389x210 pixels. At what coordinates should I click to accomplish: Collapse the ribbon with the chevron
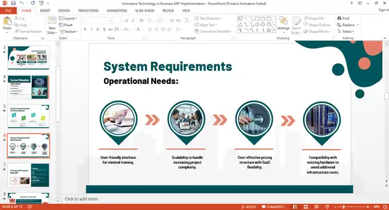point(385,38)
